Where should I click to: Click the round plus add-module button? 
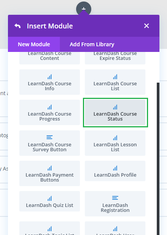84,9
